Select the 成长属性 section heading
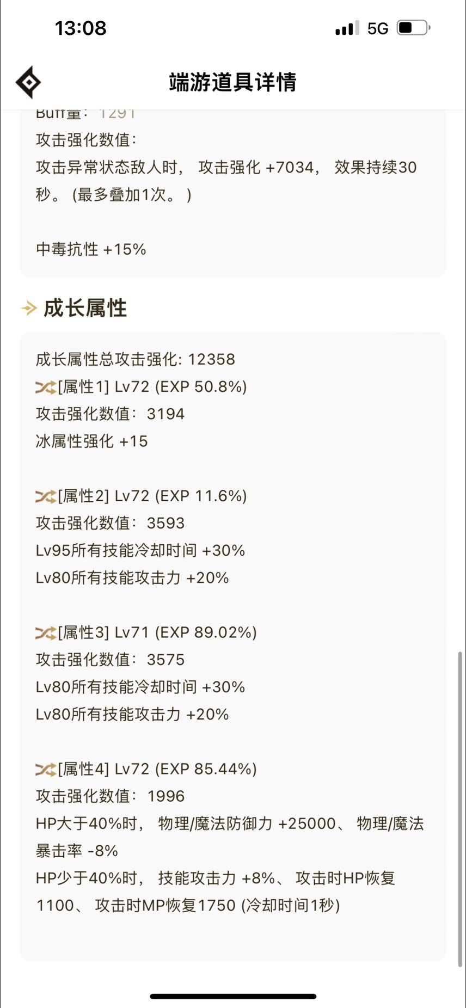The image size is (466, 1008). pyautogui.click(x=85, y=308)
